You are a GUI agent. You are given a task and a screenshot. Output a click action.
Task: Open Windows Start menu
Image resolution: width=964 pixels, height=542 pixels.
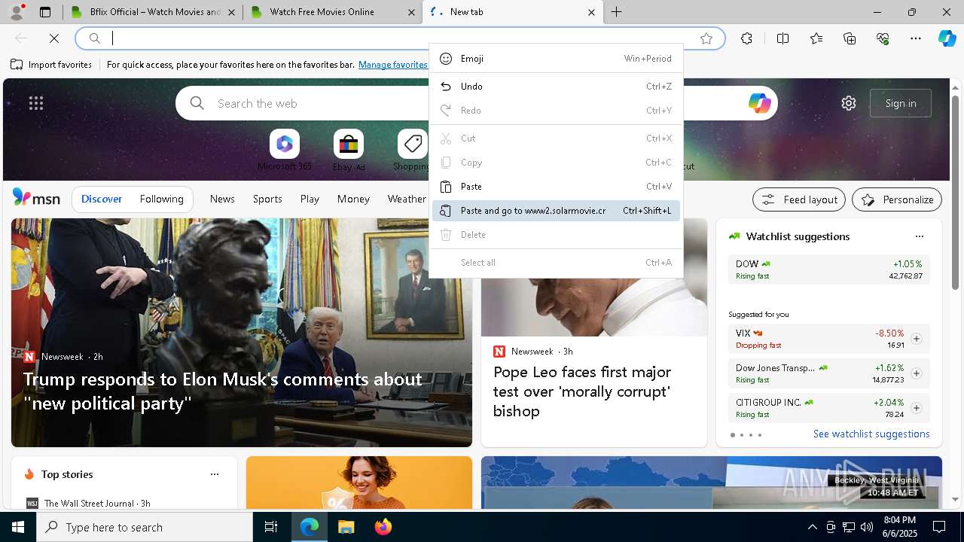coord(18,527)
